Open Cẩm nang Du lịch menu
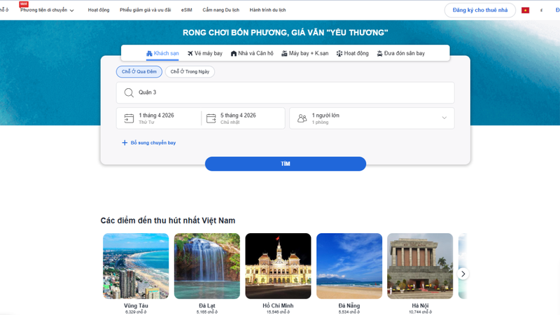The width and height of the screenshot is (560, 315). point(220,10)
